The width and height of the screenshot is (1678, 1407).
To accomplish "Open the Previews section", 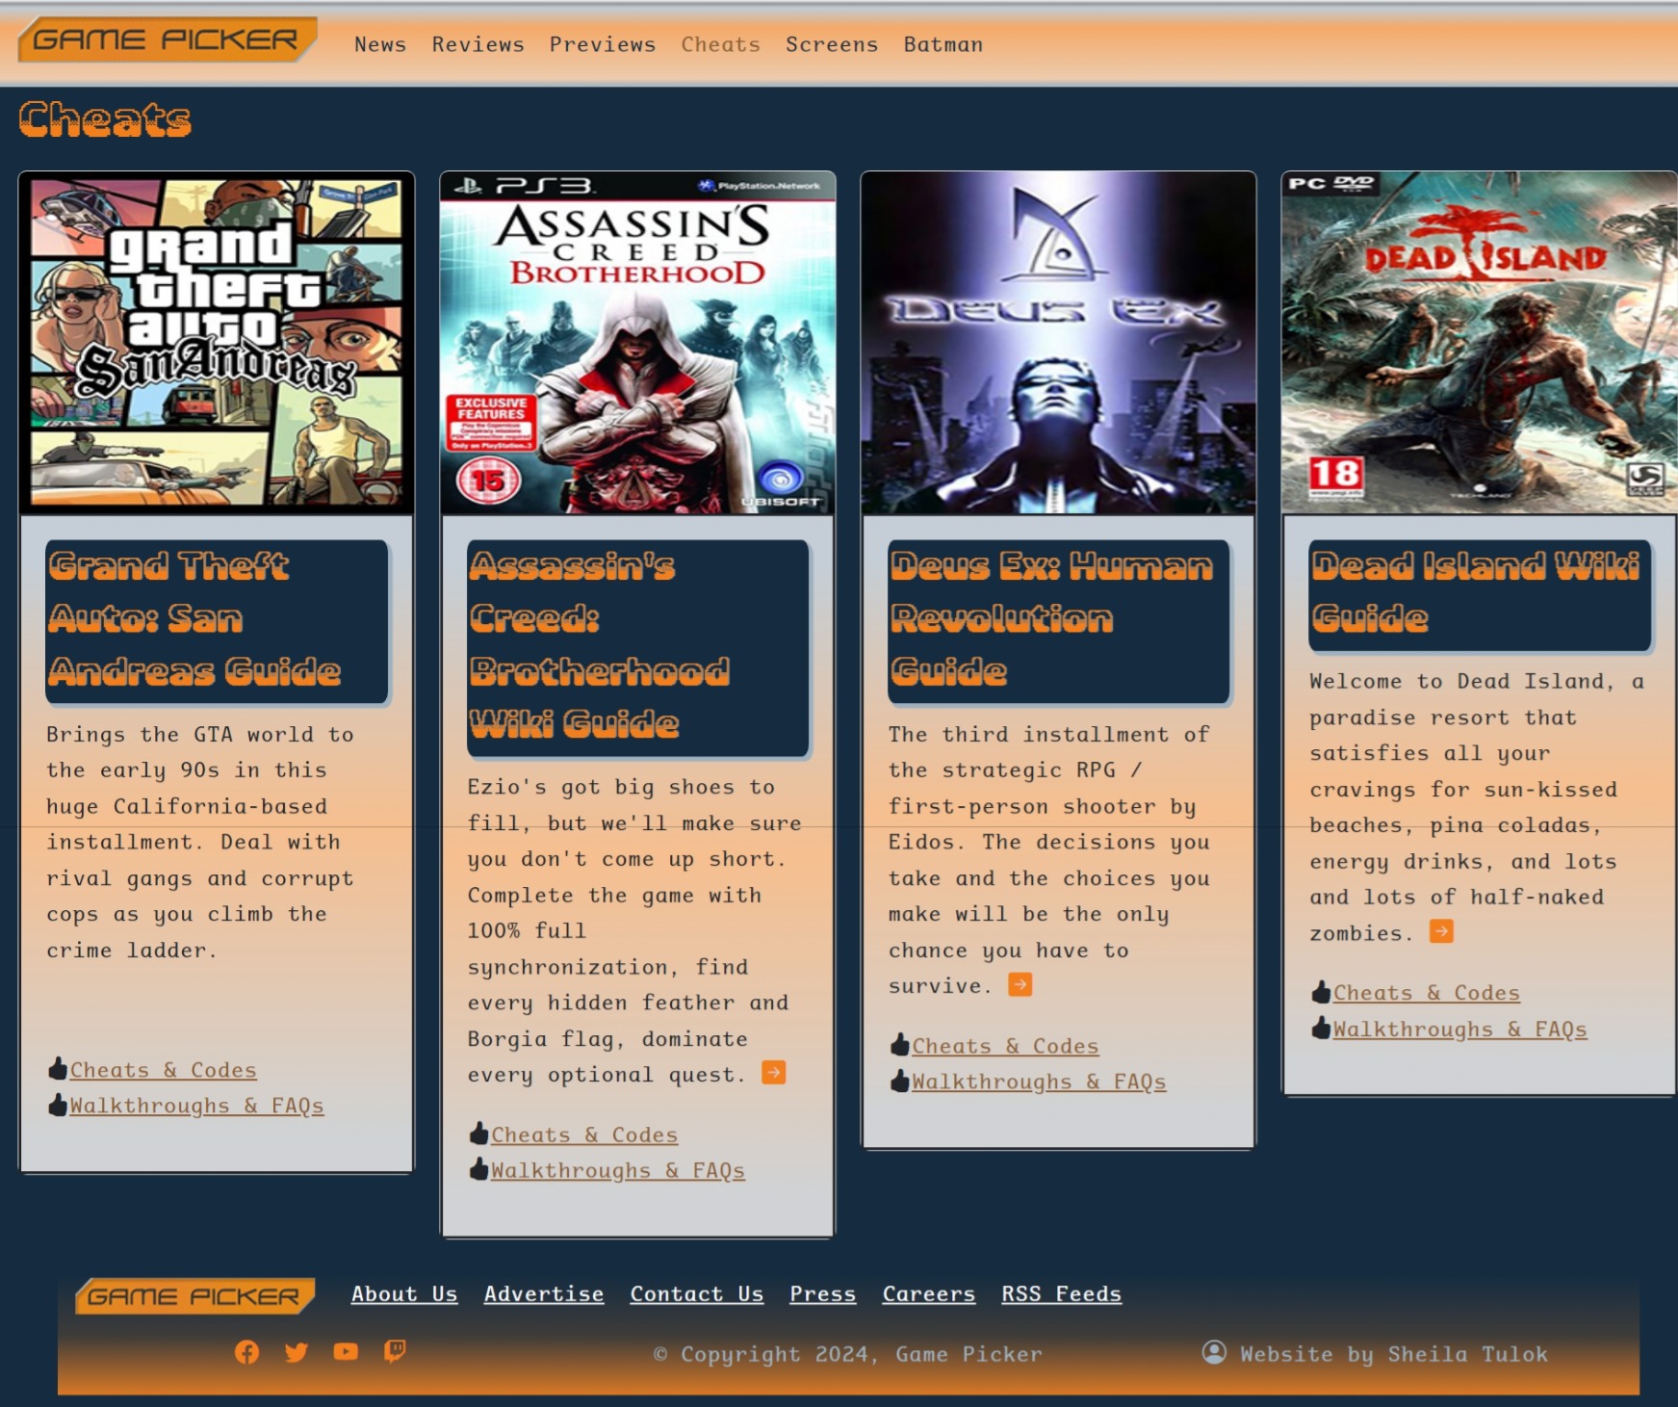I will pyautogui.click(x=603, y=44).
